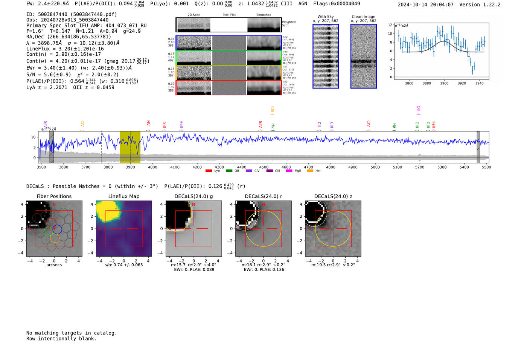Click the Cont(n) = 2.90(±0.16)e-17 line

pyautogui.click(x=64, y=54)
